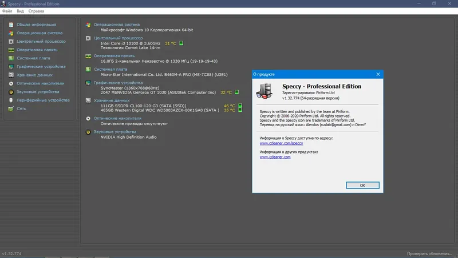The height and width of the screenshot is (258, 458).
Task: Click the 465GB Western Digital drive line
Action: pos(160,110)
